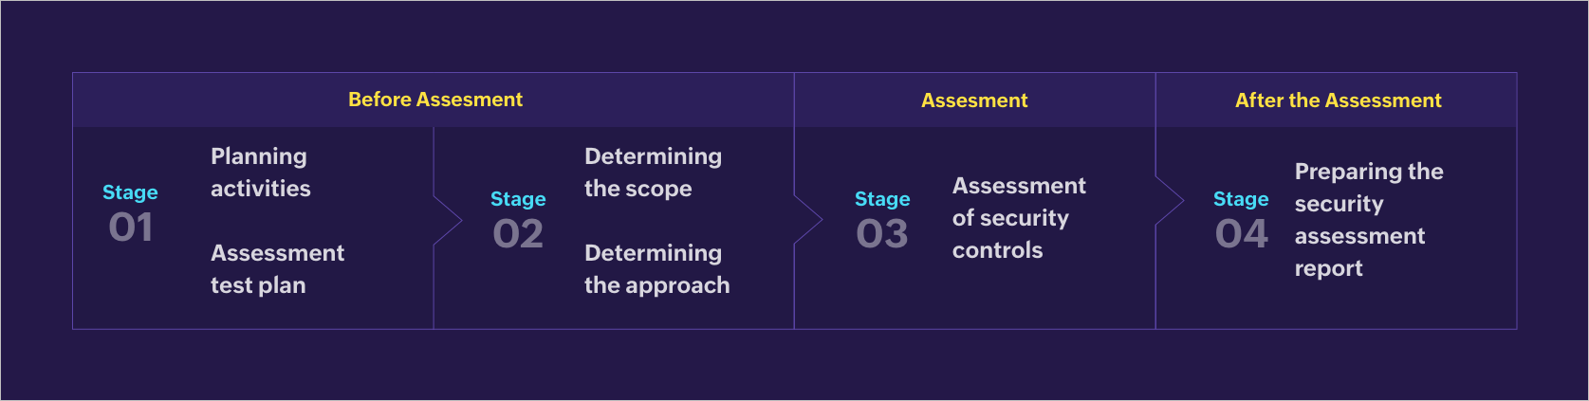Click the Stage 02 label

pos(518,199)
